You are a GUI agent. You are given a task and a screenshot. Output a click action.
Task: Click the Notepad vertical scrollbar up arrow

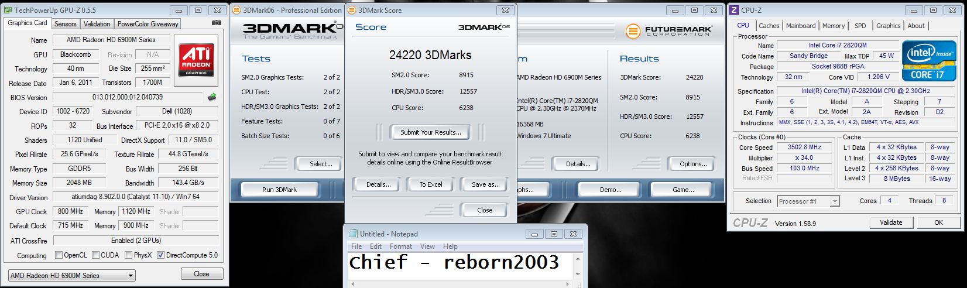click(x=578, y=258)
